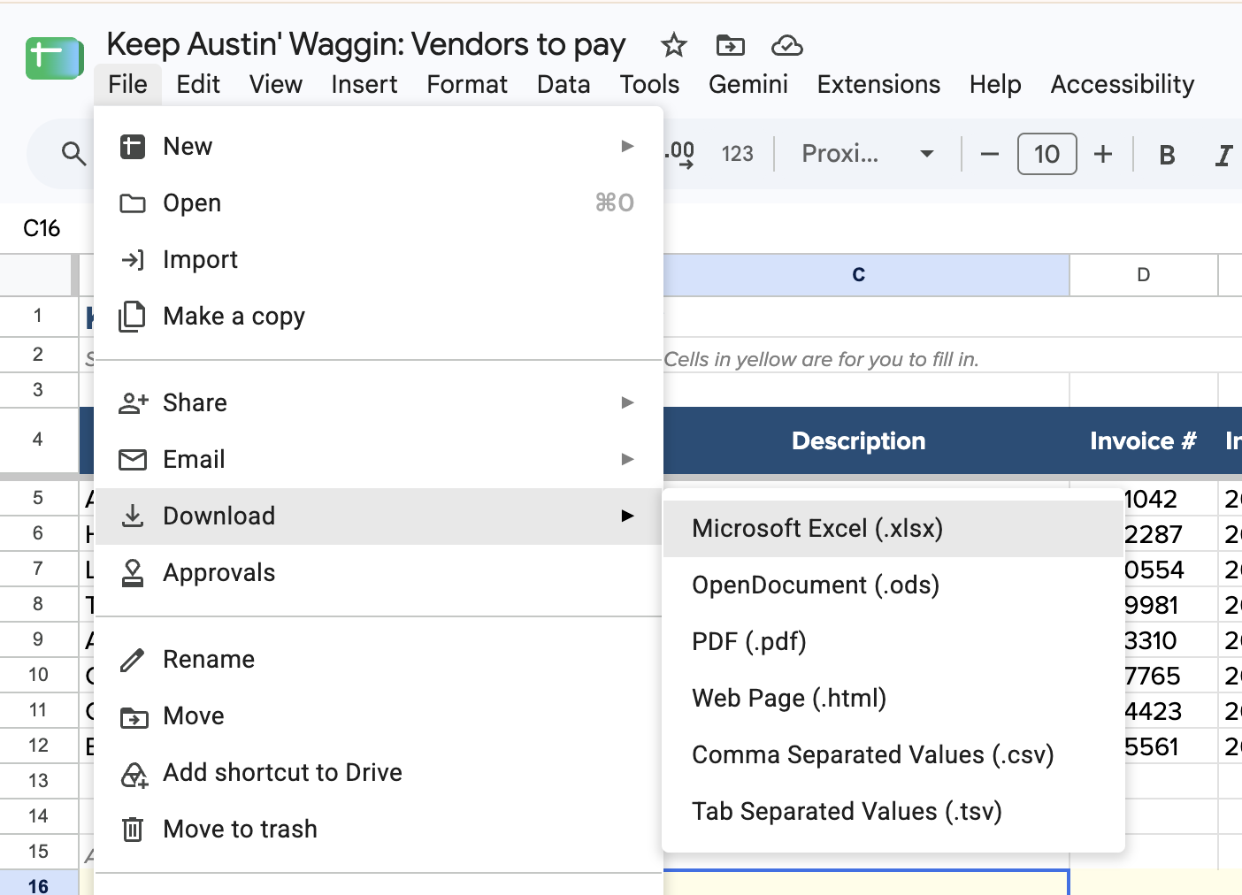
Task: Choose Import in the File menu
Action: click(379, 260)
